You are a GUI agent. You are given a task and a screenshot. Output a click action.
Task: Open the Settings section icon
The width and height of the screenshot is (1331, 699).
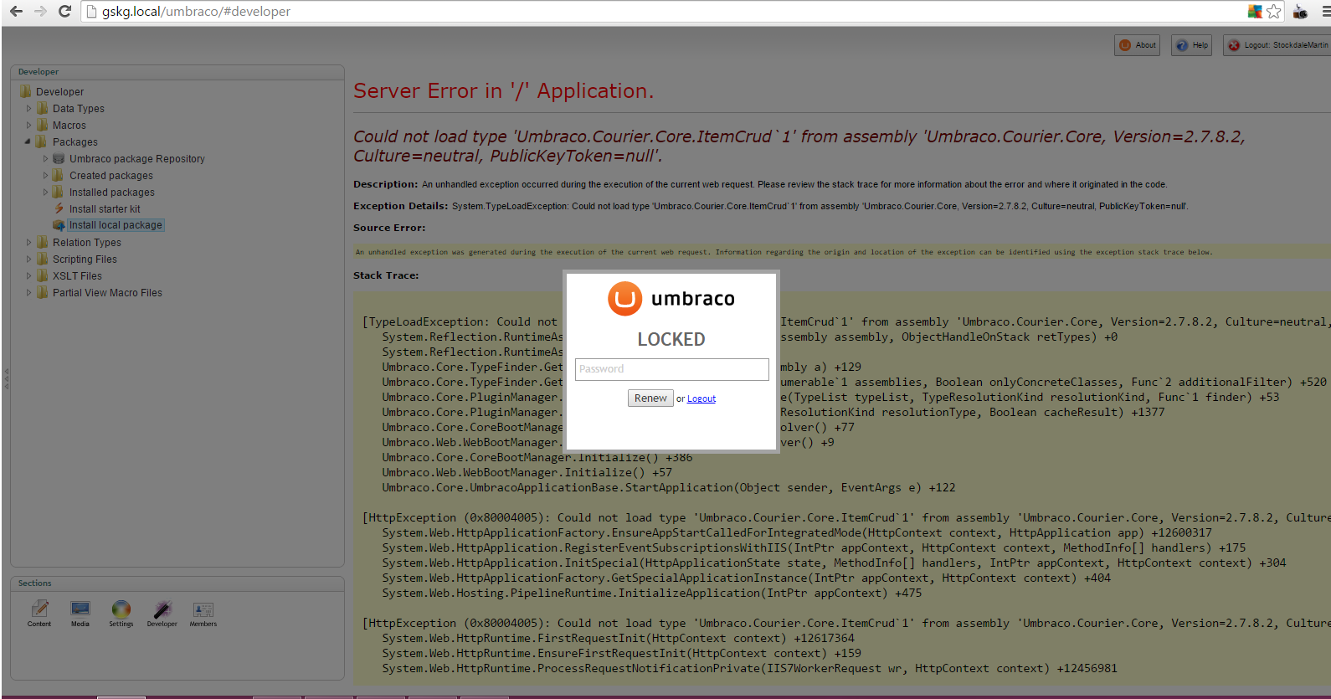121,614
